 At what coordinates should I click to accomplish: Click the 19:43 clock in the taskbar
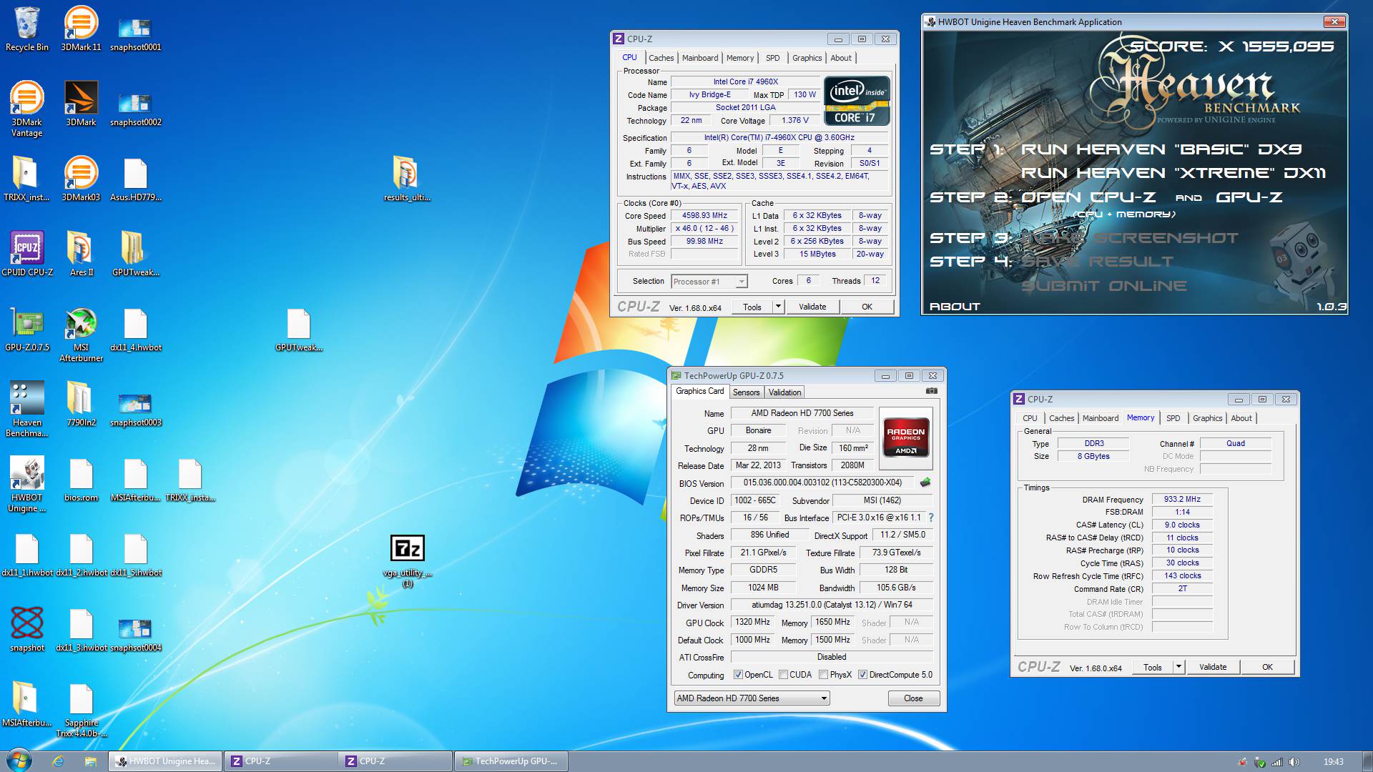click(x=1333, y=762)
